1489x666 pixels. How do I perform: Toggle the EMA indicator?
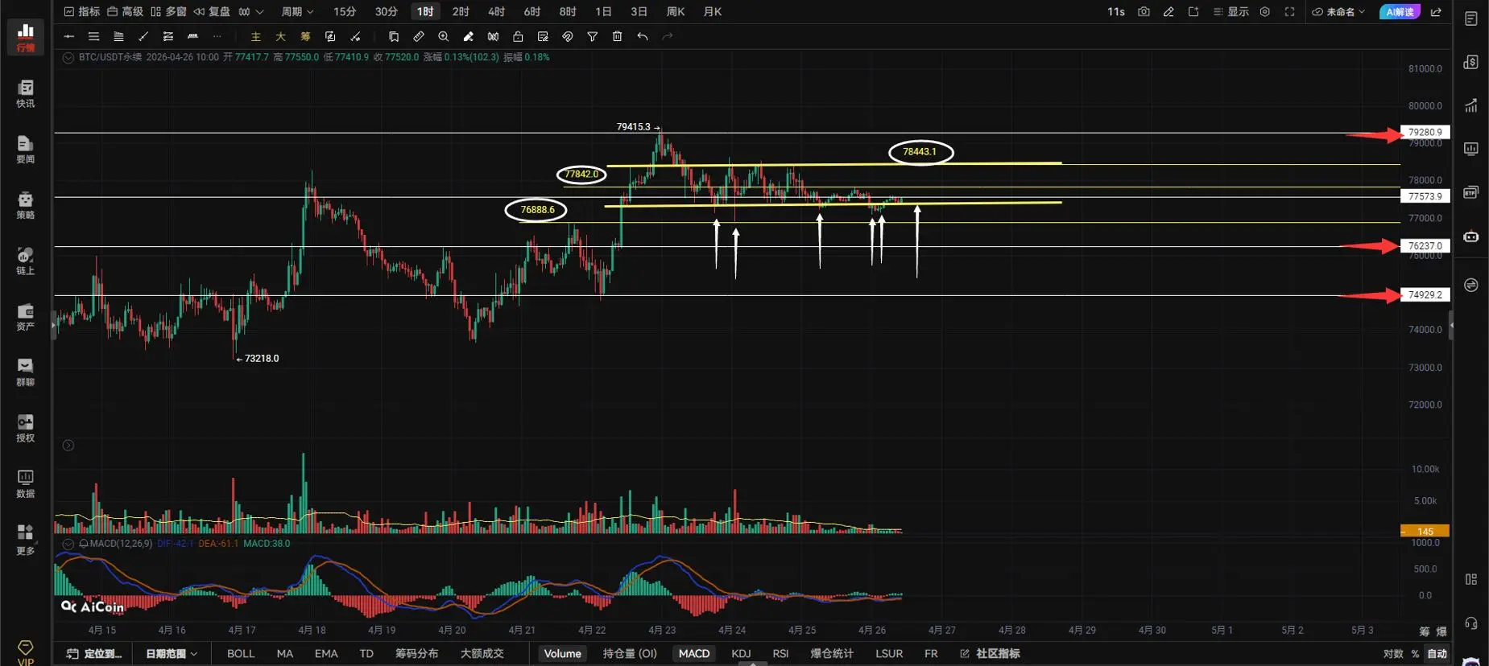click(326, 654)
